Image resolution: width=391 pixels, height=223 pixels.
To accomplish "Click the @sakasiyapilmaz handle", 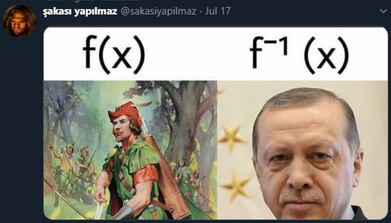I will [x=158, y=12].
